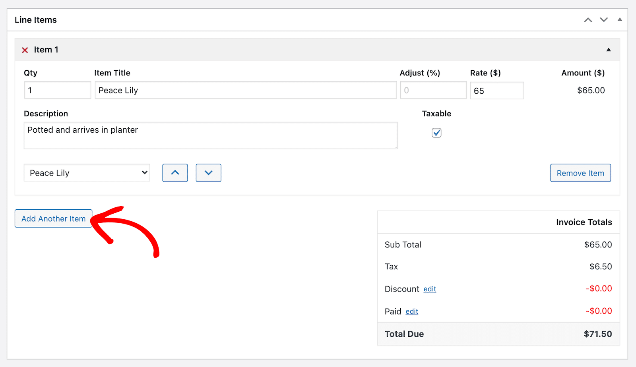Edit the Paid amount link
636x367 pixels.
pos(412,312)
